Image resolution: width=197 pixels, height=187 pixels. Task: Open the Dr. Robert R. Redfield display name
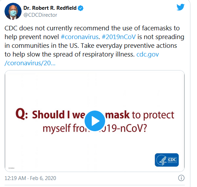click(50, 8)
